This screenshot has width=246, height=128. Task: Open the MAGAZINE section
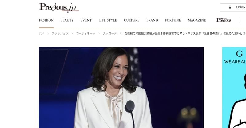pos(197,20)
